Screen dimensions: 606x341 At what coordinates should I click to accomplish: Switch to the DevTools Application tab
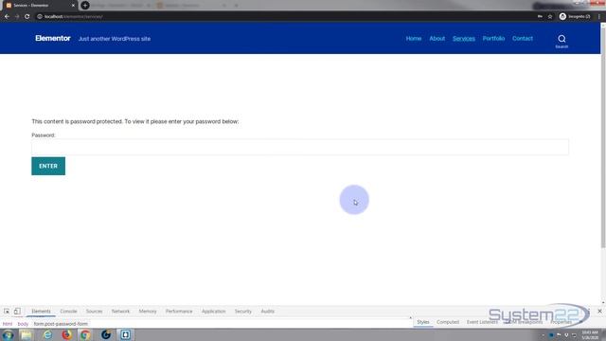point(213,312)
